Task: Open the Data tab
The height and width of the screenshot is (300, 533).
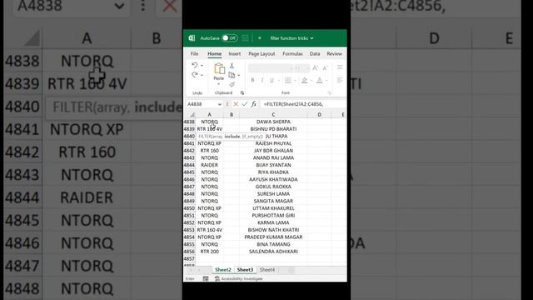Action: (x=315, y=53)
